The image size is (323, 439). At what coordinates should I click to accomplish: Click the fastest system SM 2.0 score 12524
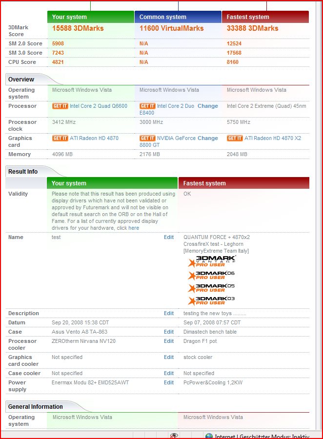pos(234,44)
